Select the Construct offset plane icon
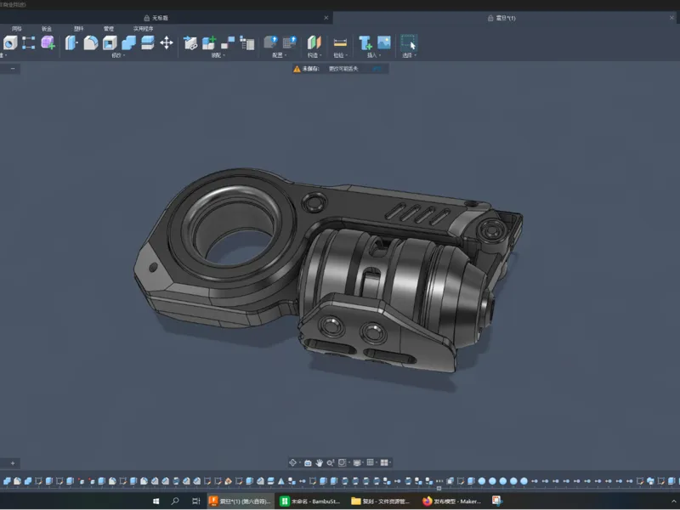Viewport: 680px width, 510px height. (x=314, y=42)
